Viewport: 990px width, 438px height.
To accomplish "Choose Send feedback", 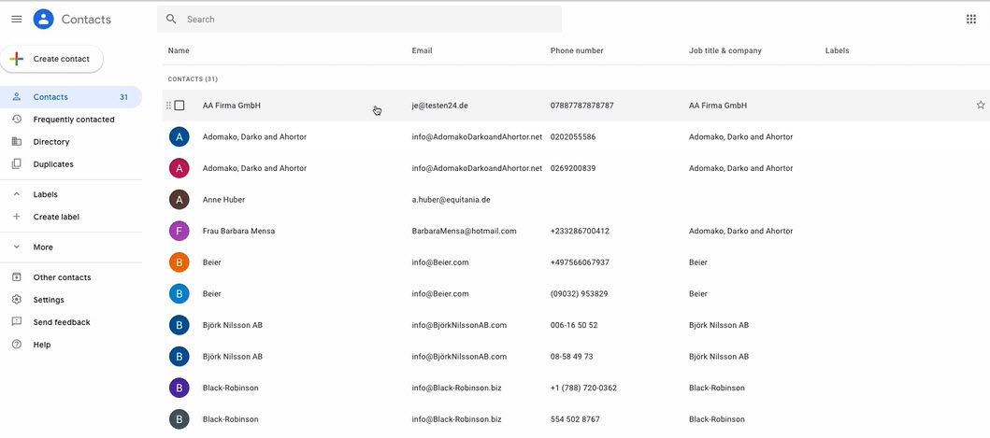I will [x=62, y=322].
